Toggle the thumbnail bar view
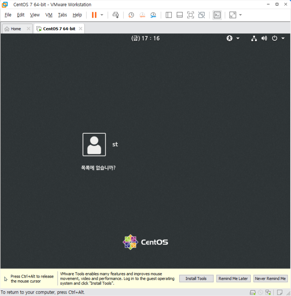This screenshot has height=296, width=291. (179, 15)
